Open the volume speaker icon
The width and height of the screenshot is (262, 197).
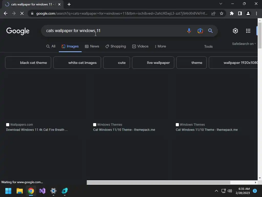coord(230,191)
